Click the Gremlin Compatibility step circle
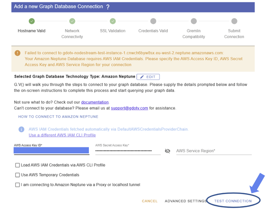This screenshot has height=211, width=276. (194, 21)
